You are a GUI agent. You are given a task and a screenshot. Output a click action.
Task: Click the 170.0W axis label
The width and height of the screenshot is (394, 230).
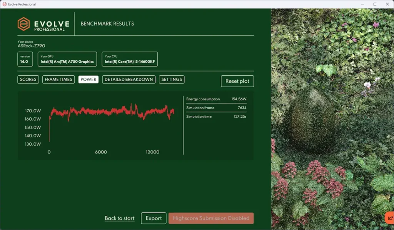pos(33,111)
